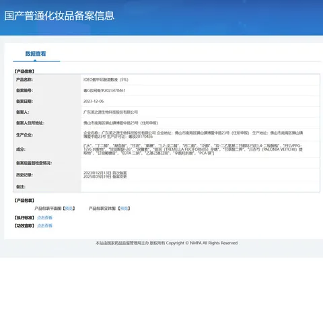This screenshot has width=323, height=323.
Task: Click the NMPA copyright footer text
Action: click(x=166, y=243)
